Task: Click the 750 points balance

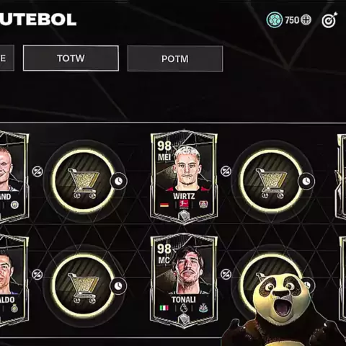Action: tap(292, 20)
